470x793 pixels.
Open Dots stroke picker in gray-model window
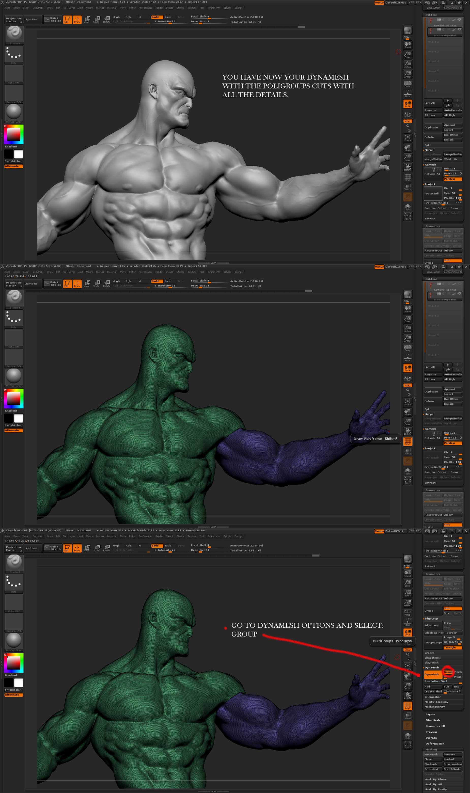coord(14,54)
